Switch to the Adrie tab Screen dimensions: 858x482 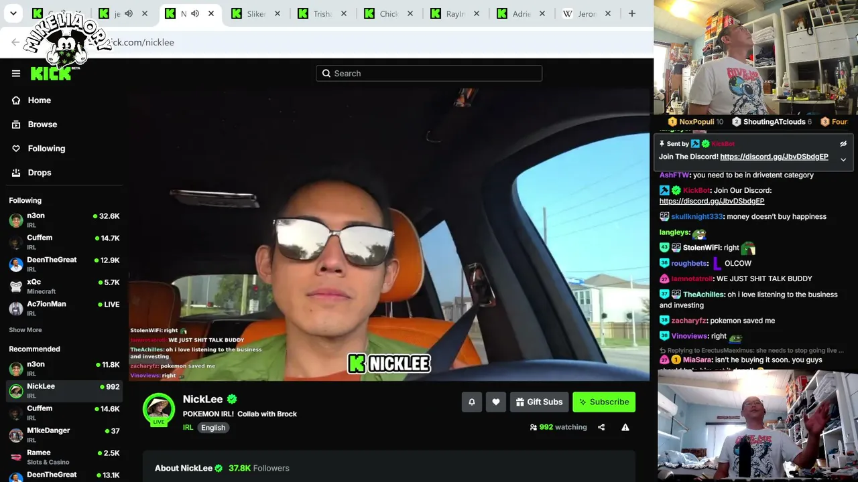(x=519, y=13)
